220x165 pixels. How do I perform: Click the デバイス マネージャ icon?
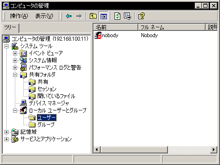click(23, 103)
